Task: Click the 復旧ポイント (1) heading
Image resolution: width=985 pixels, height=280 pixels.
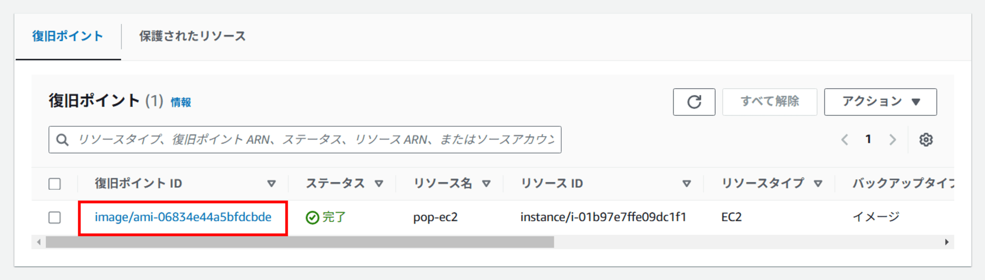Action: point(106,101)
